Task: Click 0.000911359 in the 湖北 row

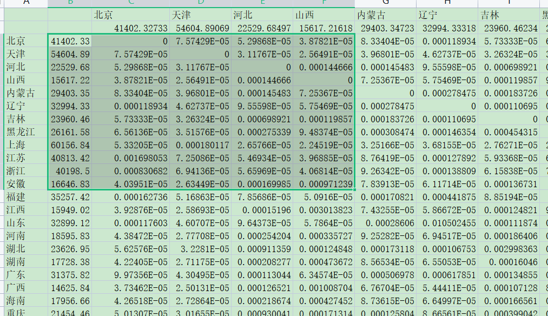Action: click(262, 249)
